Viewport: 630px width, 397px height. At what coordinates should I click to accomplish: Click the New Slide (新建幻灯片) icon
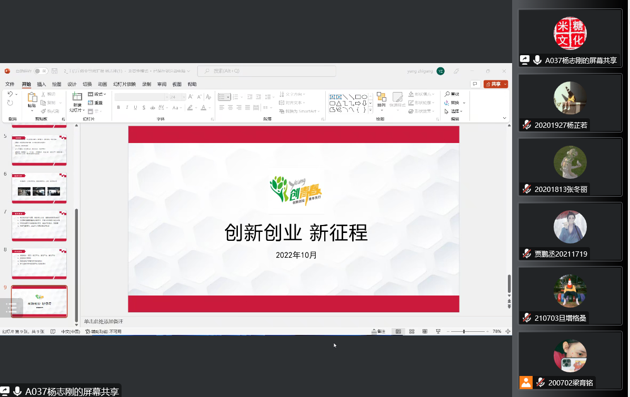(77, 97)
